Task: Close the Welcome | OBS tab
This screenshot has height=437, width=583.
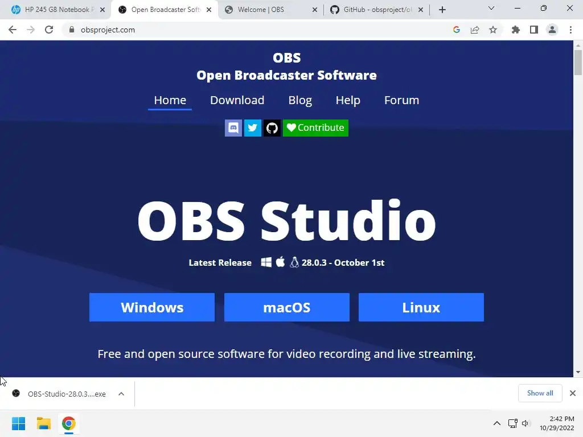Action: tap(314, 10)
